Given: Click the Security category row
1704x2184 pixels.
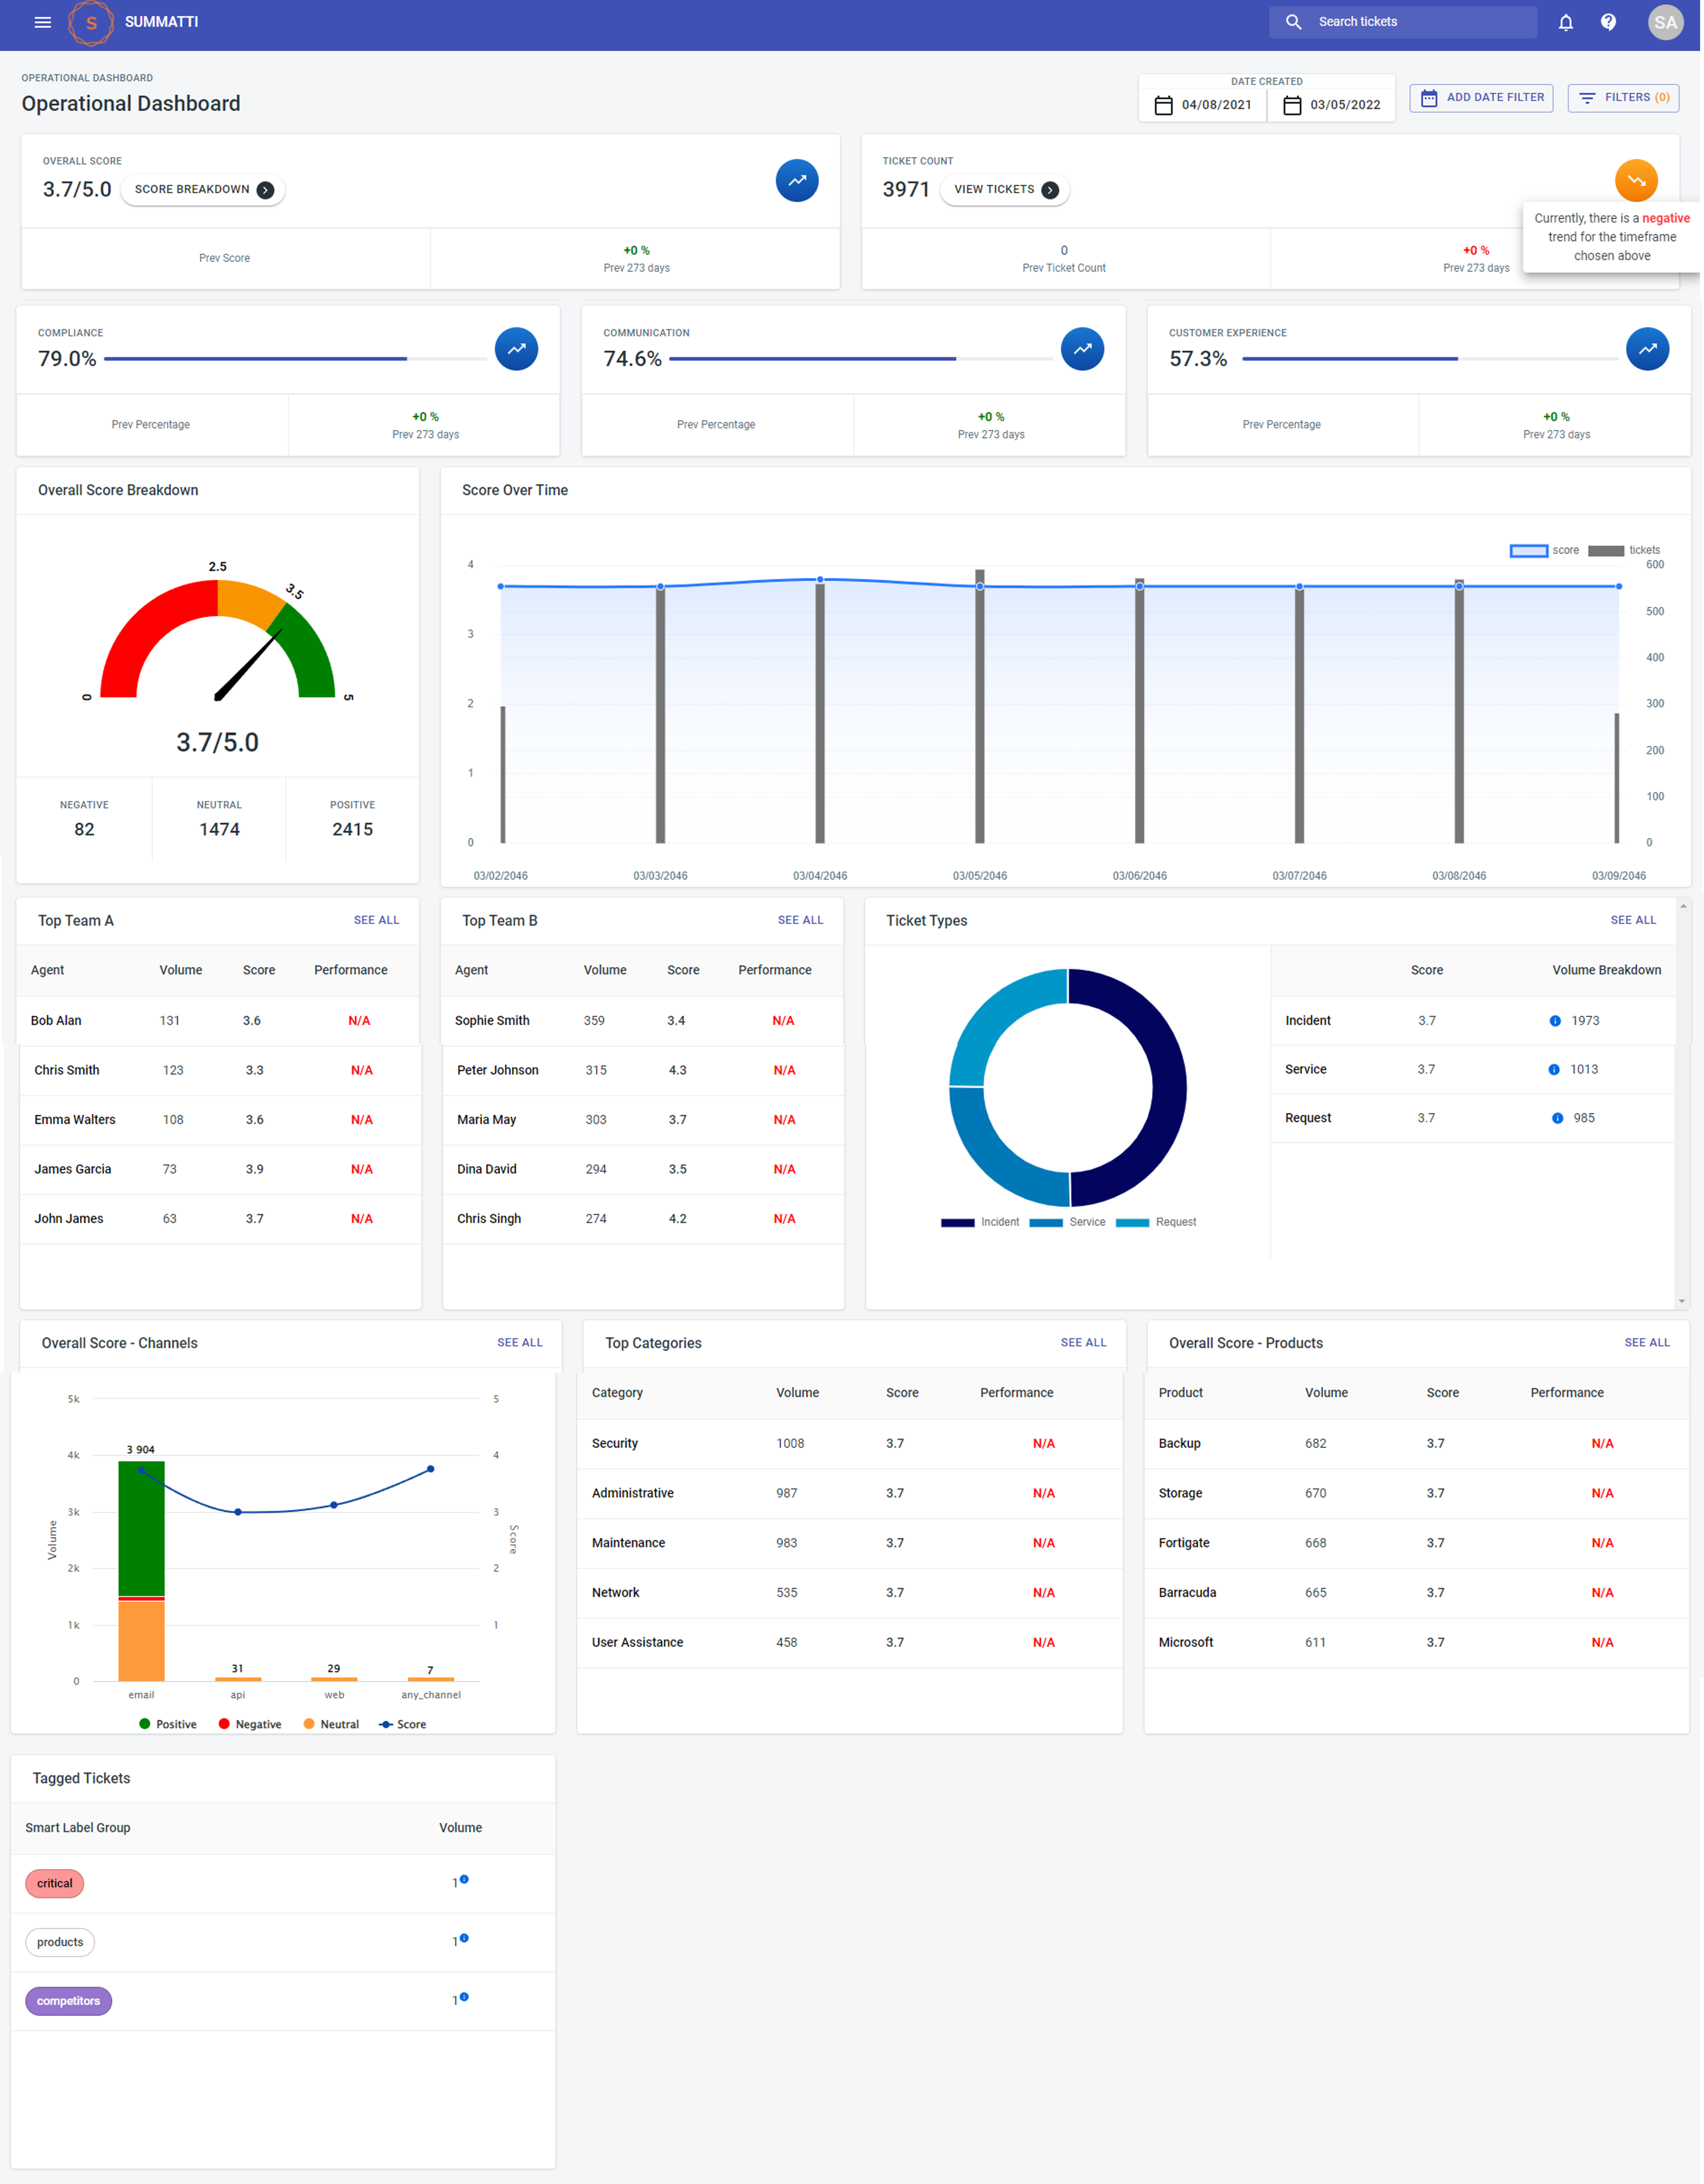Looking at the screenshot, I should coord(850,1444).
